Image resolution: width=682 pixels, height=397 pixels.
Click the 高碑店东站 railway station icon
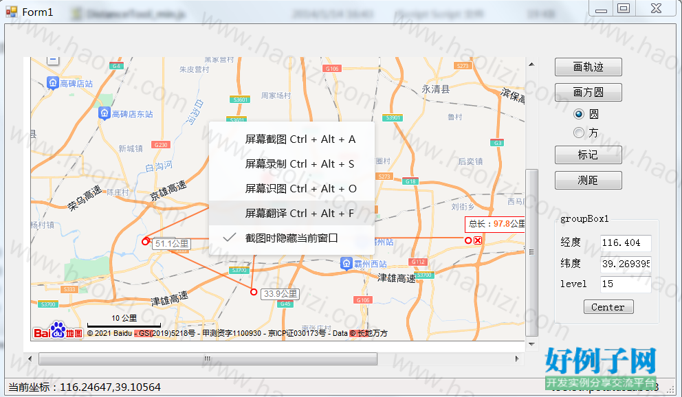104,113
